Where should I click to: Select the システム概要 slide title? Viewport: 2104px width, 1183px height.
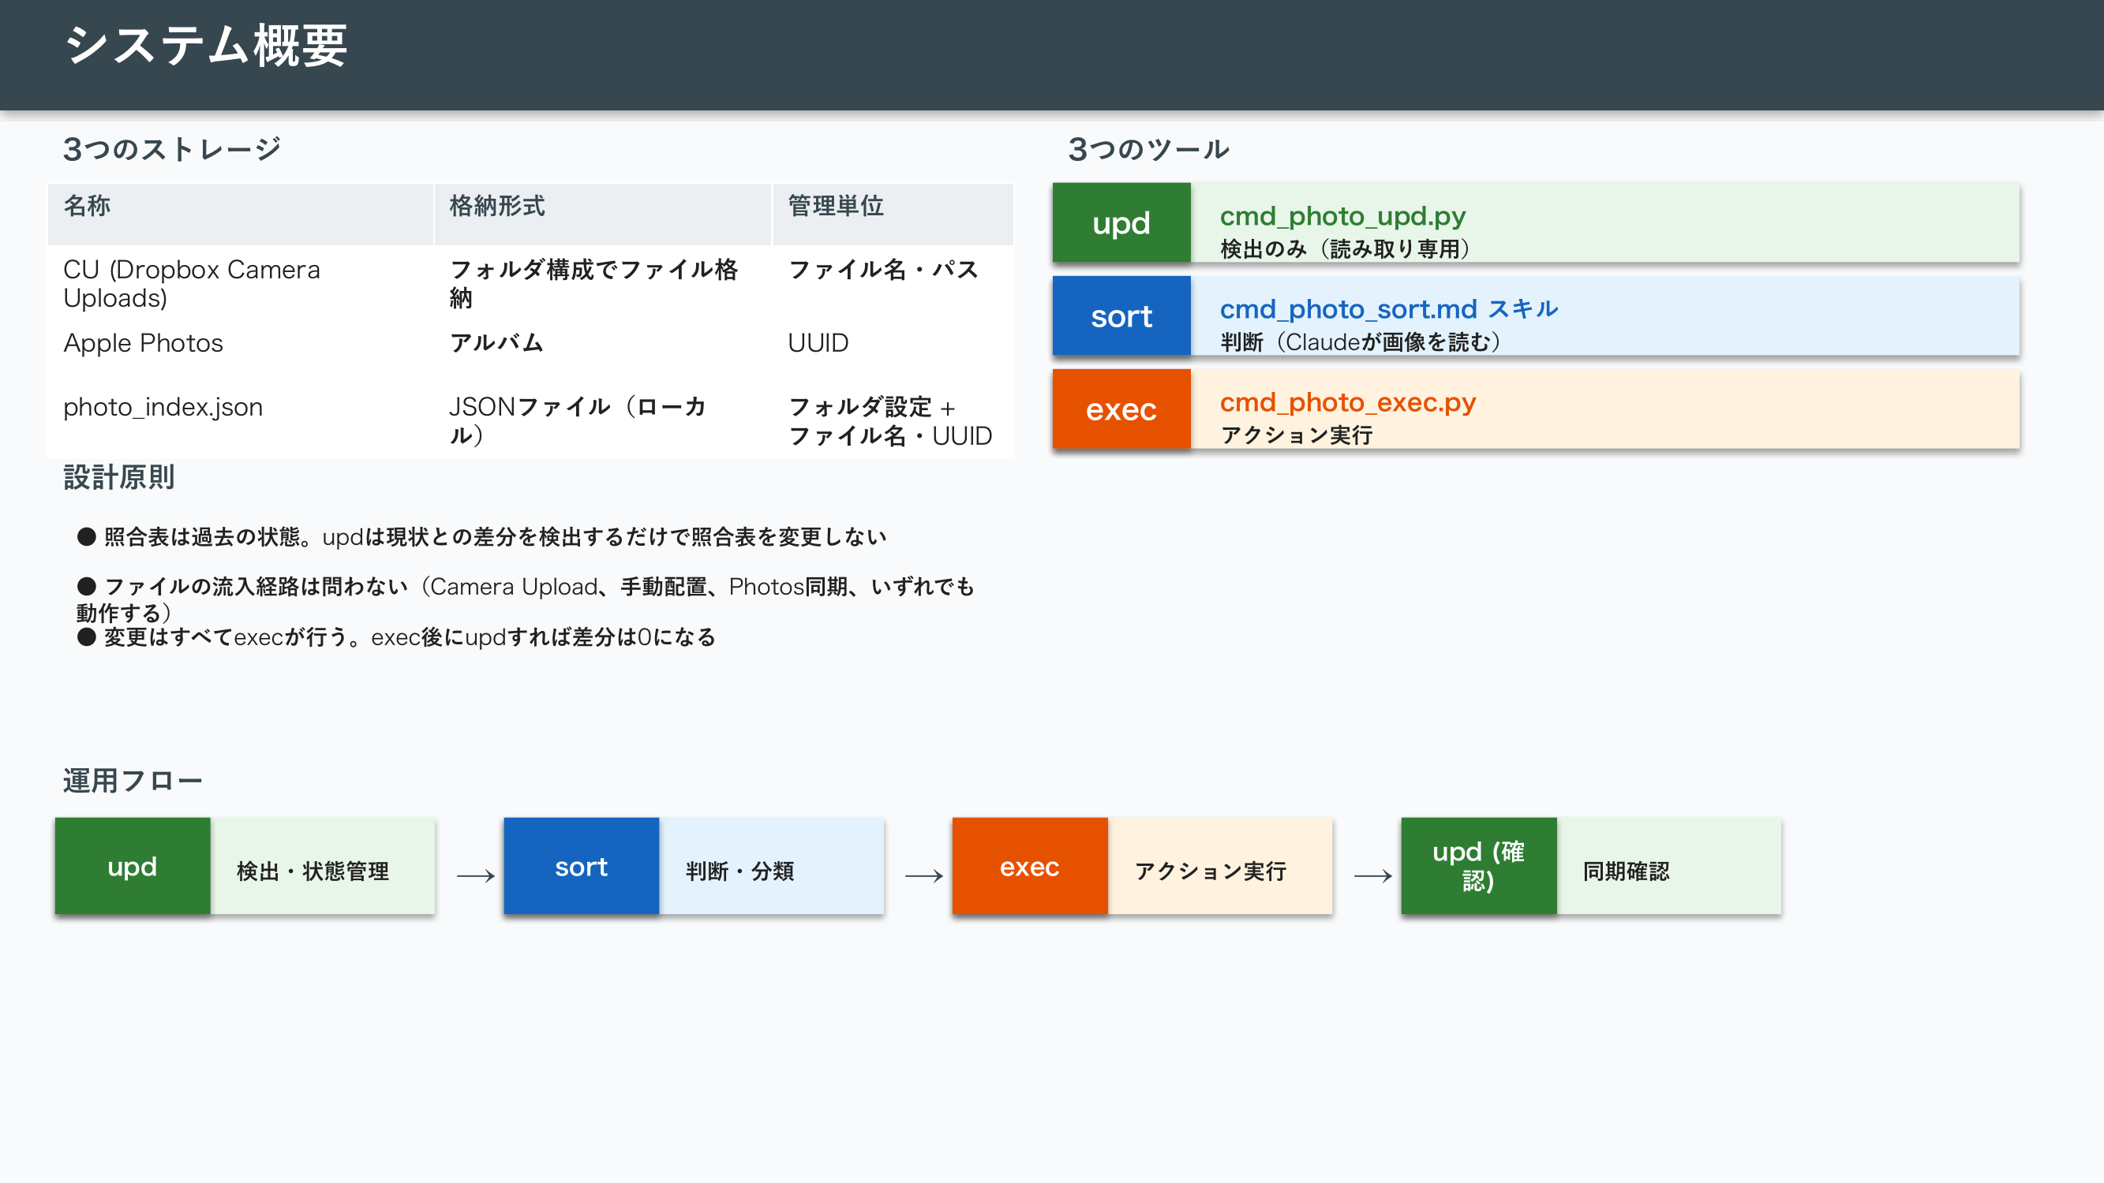pos(206,46)
